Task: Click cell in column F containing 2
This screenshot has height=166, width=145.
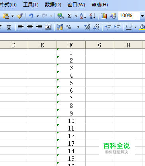Action: [x=71, y=60]
